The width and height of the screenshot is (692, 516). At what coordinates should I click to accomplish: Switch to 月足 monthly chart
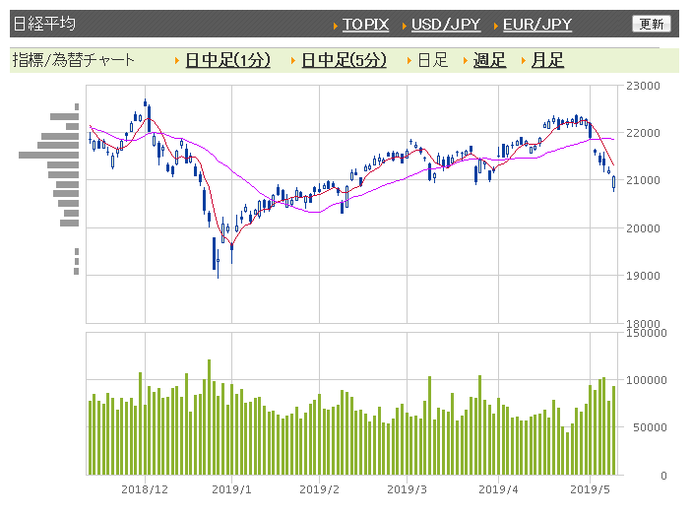click(547, 60)
